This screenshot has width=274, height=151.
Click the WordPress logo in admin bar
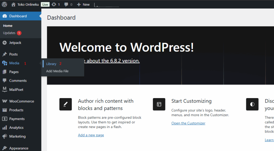pyautogui.click(x=4, y=4)
